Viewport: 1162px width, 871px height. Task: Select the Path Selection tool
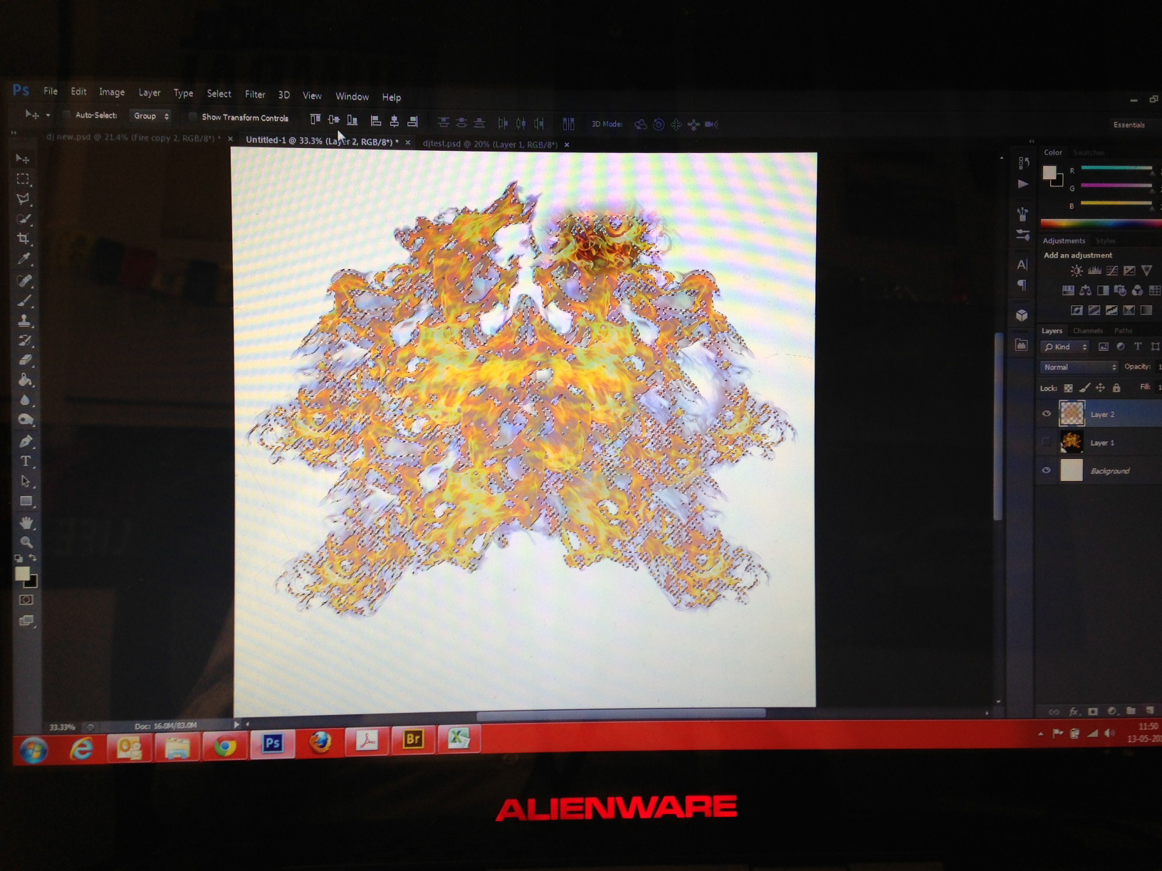pos(26,481)
